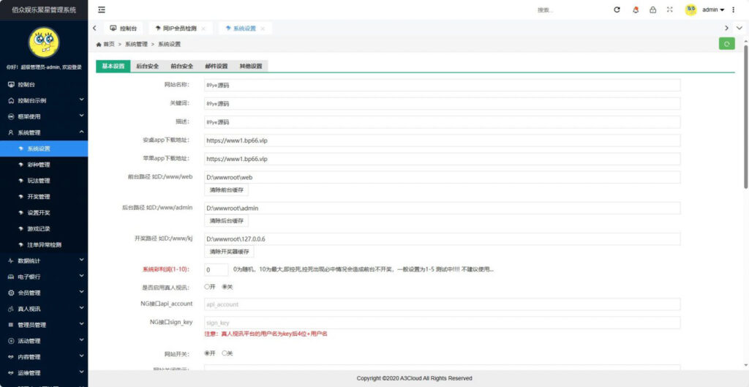Collapse the sidebar with the hamburger icon
Image resolution: width=749 pixels, height=387 pixels.
click(101, 10)
